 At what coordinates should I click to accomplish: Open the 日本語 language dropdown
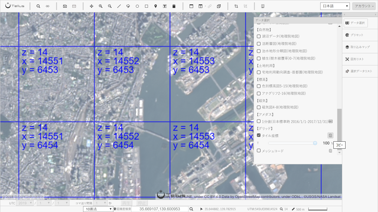point(335,6)
